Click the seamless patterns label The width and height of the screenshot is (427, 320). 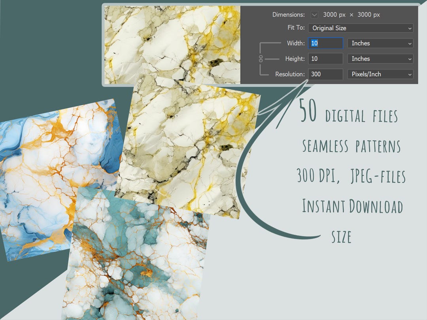351,146
